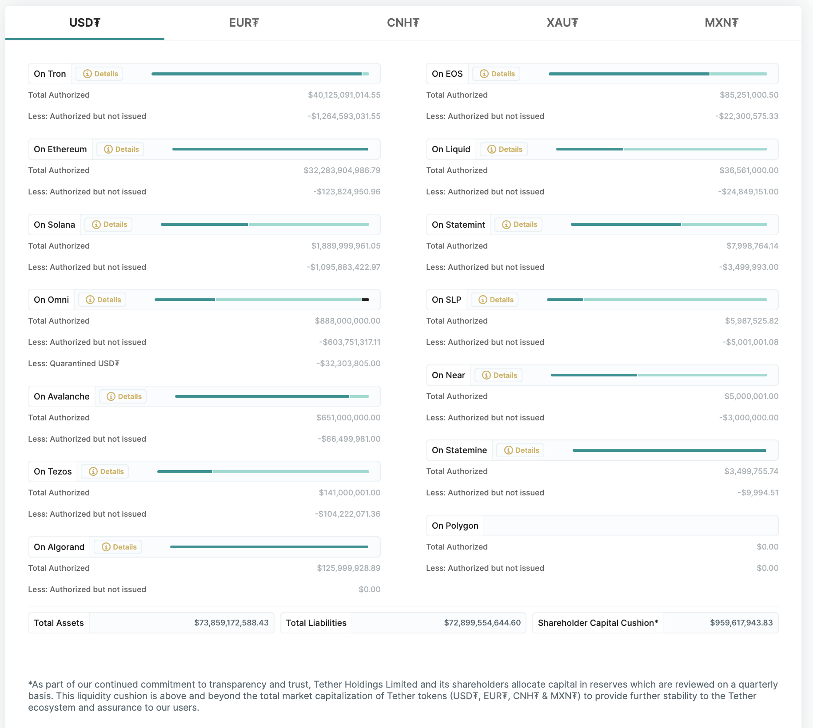Click the info icon next to On Solana
The image size is (813, 728).
coord(96,225)
